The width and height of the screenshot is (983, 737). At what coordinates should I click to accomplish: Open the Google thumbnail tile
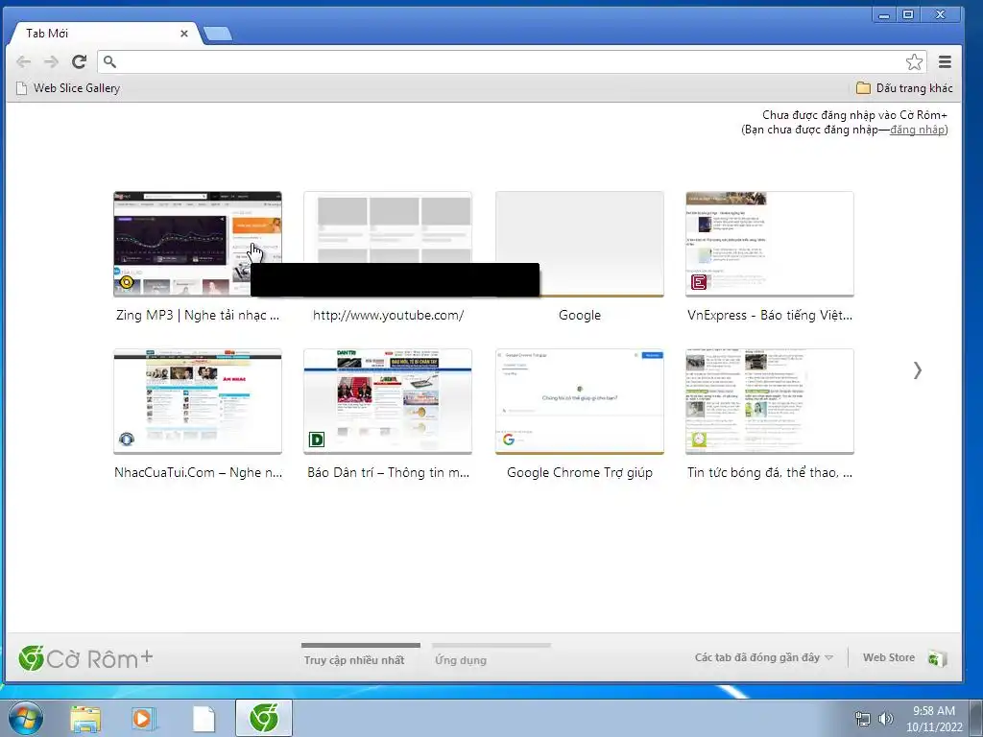579,244
